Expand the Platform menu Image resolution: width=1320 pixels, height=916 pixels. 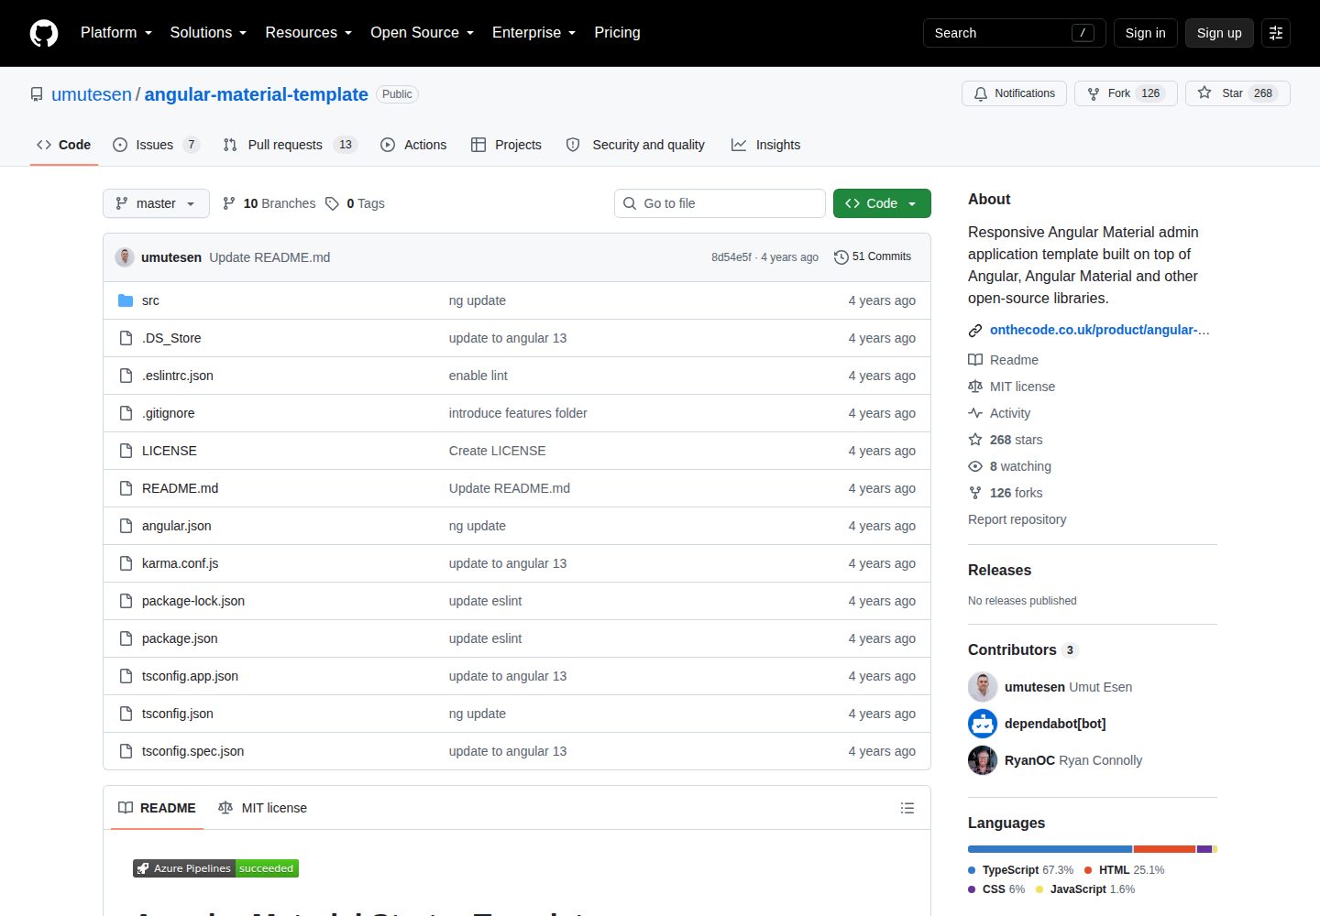pyautogui.click(x=116, y=33)
